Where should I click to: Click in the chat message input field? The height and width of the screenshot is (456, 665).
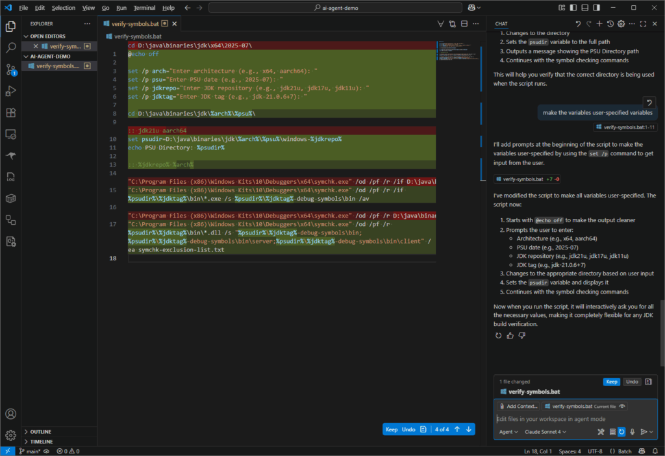click(571, 419)
